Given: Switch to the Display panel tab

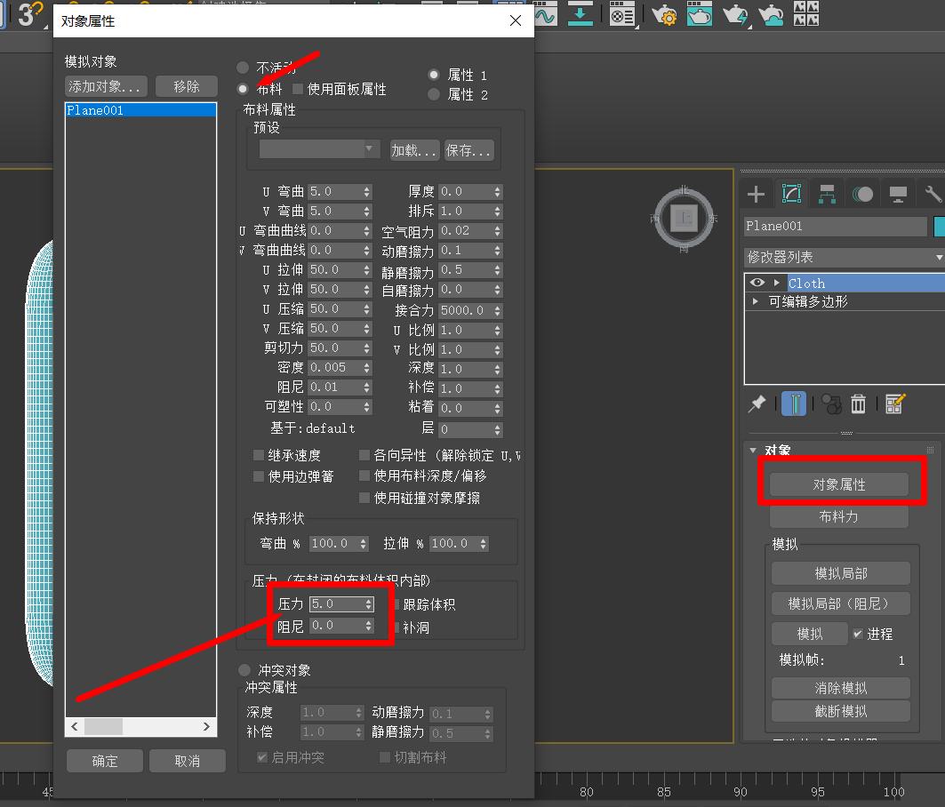Looking at the screenshot, I should click(x=898, y=194).
